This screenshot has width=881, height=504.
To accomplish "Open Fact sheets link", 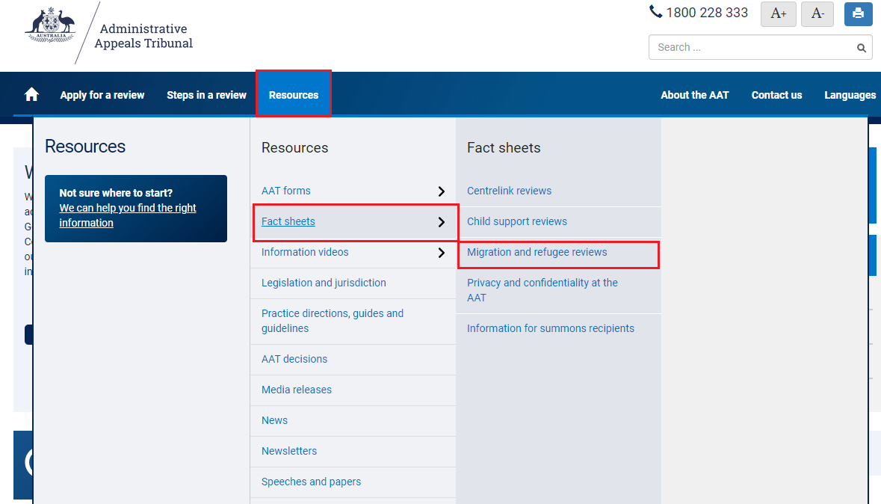I will pyautogui.click(x=288, y=221).
